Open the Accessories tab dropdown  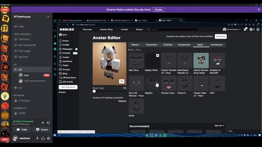(185, 45)
